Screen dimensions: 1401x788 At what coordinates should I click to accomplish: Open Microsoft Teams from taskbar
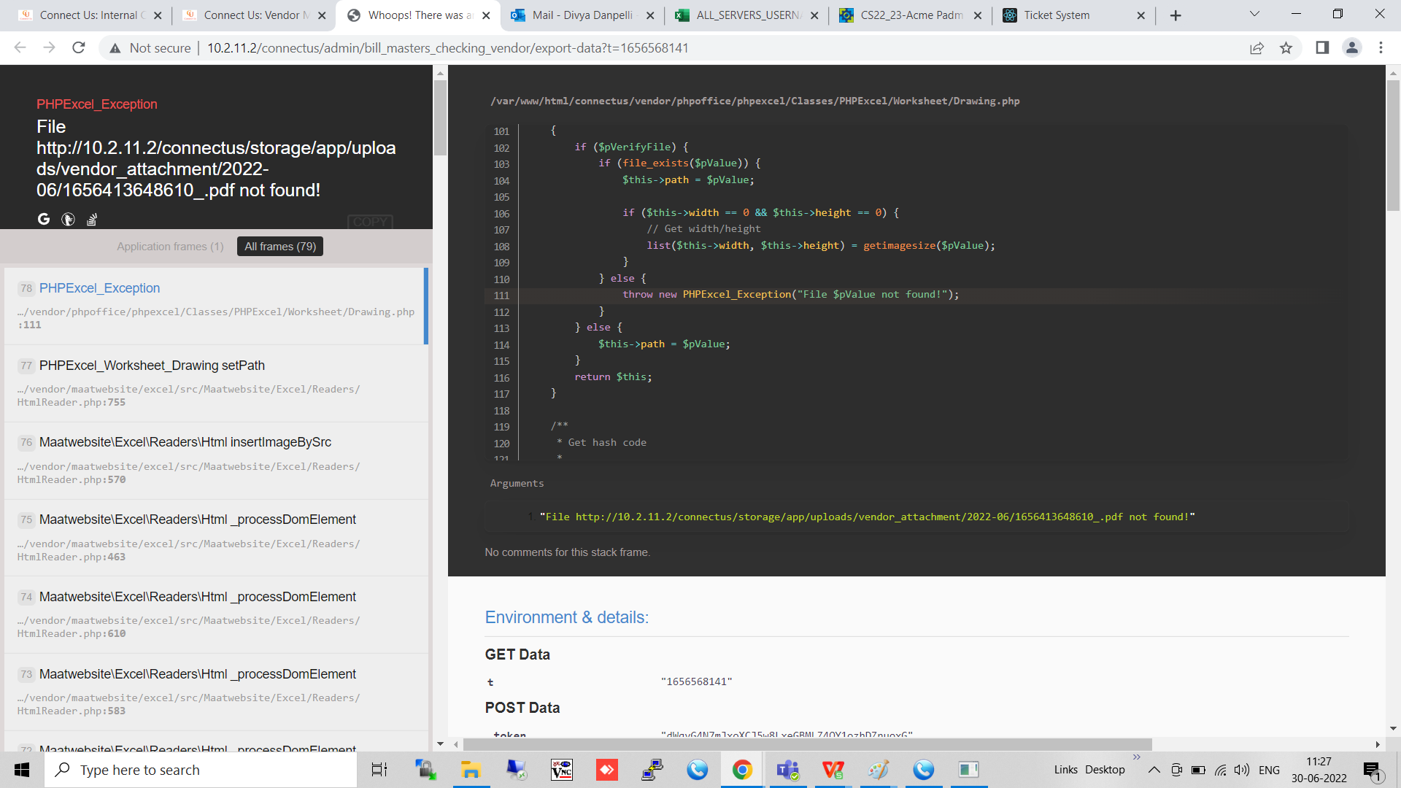(788, 770)
